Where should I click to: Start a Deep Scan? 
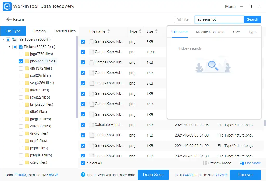[153, 175]
